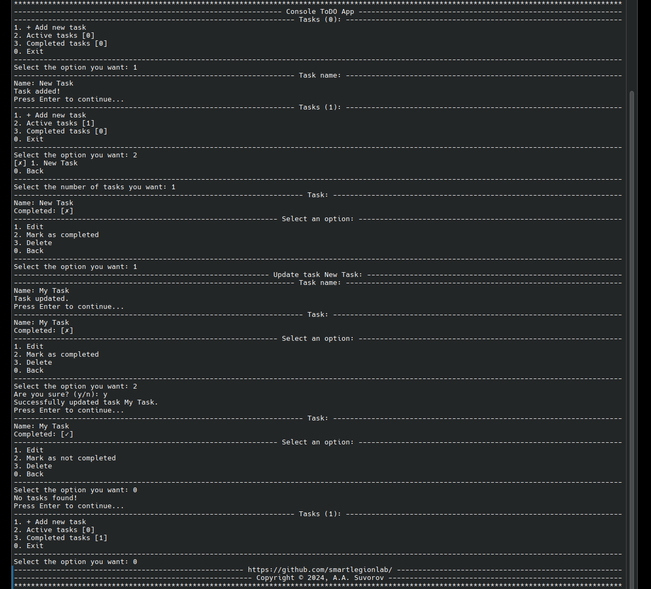
Task: Click the 'Are you sure? (y/n): y' prompt
Action: (61, 394)
